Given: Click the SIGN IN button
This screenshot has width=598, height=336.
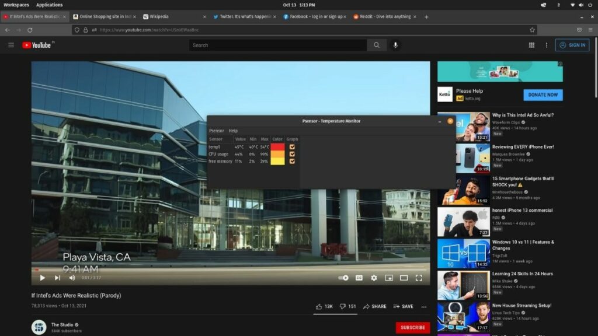Looking at the screenshot, I should (x=572, y=45).
